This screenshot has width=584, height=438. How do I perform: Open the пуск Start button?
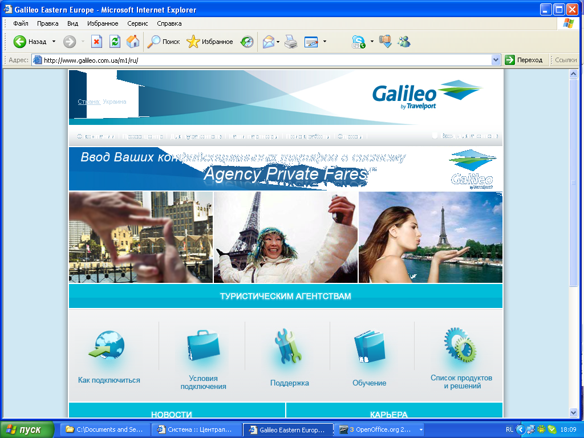pyautogui.click(x=27, y=429)
